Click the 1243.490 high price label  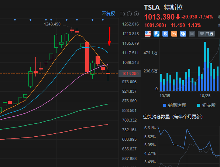click(x=52, y=24)
